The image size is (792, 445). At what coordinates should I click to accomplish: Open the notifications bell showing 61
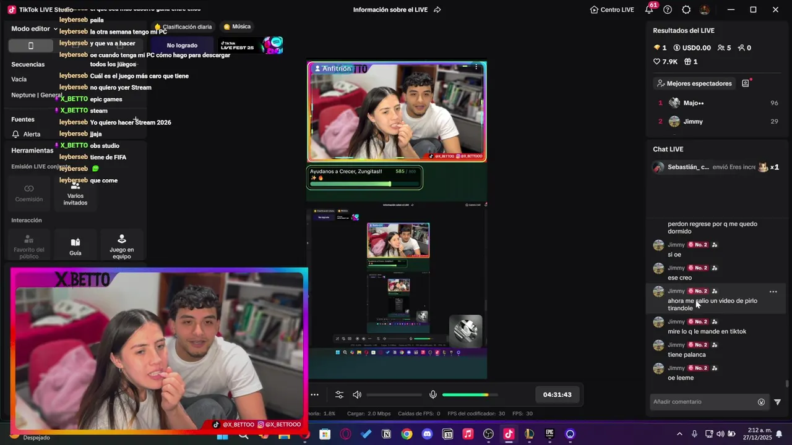(649, 9)
